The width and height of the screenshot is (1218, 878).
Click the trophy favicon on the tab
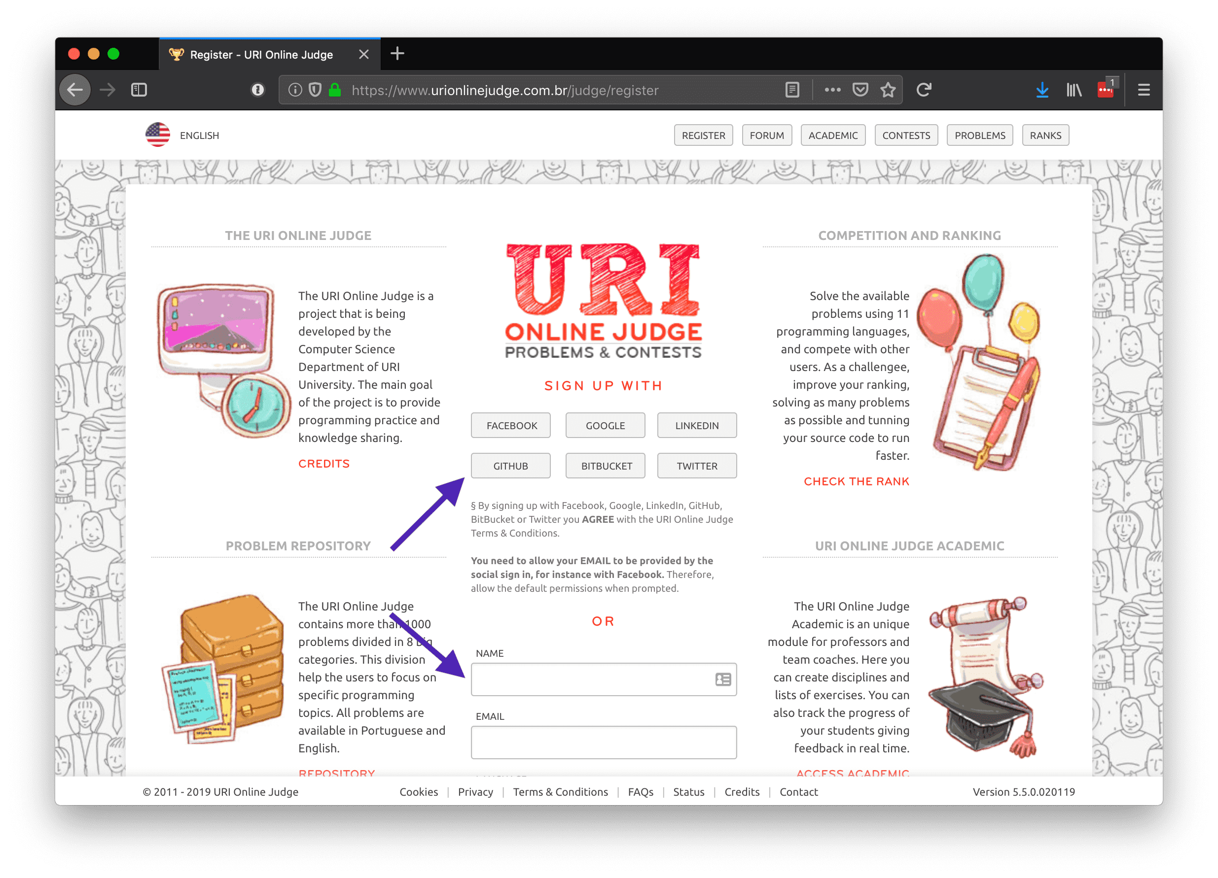pos(177,54)
